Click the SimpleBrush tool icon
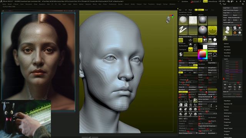 (x=235, y=33)
